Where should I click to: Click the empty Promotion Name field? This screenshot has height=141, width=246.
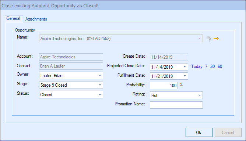[176, 105]
